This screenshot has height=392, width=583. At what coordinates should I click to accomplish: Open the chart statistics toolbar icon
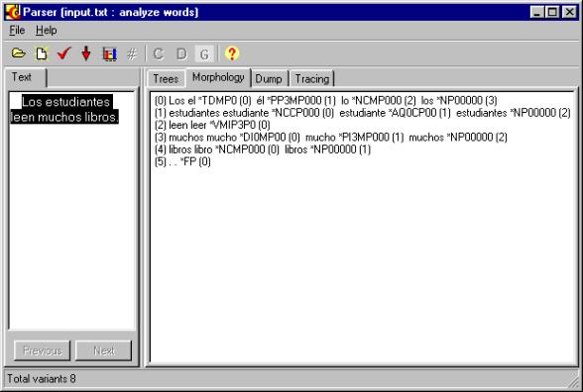(109, 53)
